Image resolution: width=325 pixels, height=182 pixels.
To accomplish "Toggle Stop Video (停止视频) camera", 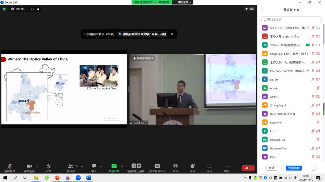I will 29,166.
